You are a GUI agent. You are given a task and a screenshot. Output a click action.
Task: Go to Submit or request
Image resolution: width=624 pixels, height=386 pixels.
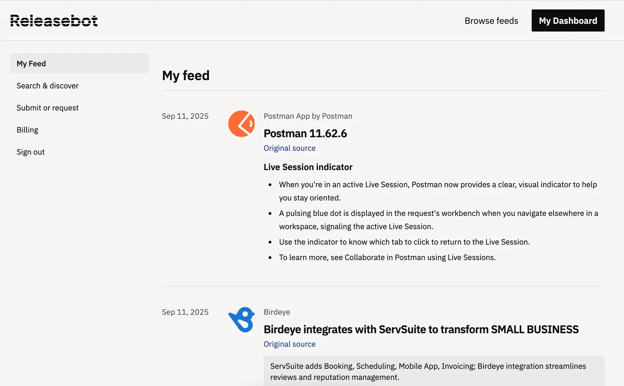[x=48, y=108]
